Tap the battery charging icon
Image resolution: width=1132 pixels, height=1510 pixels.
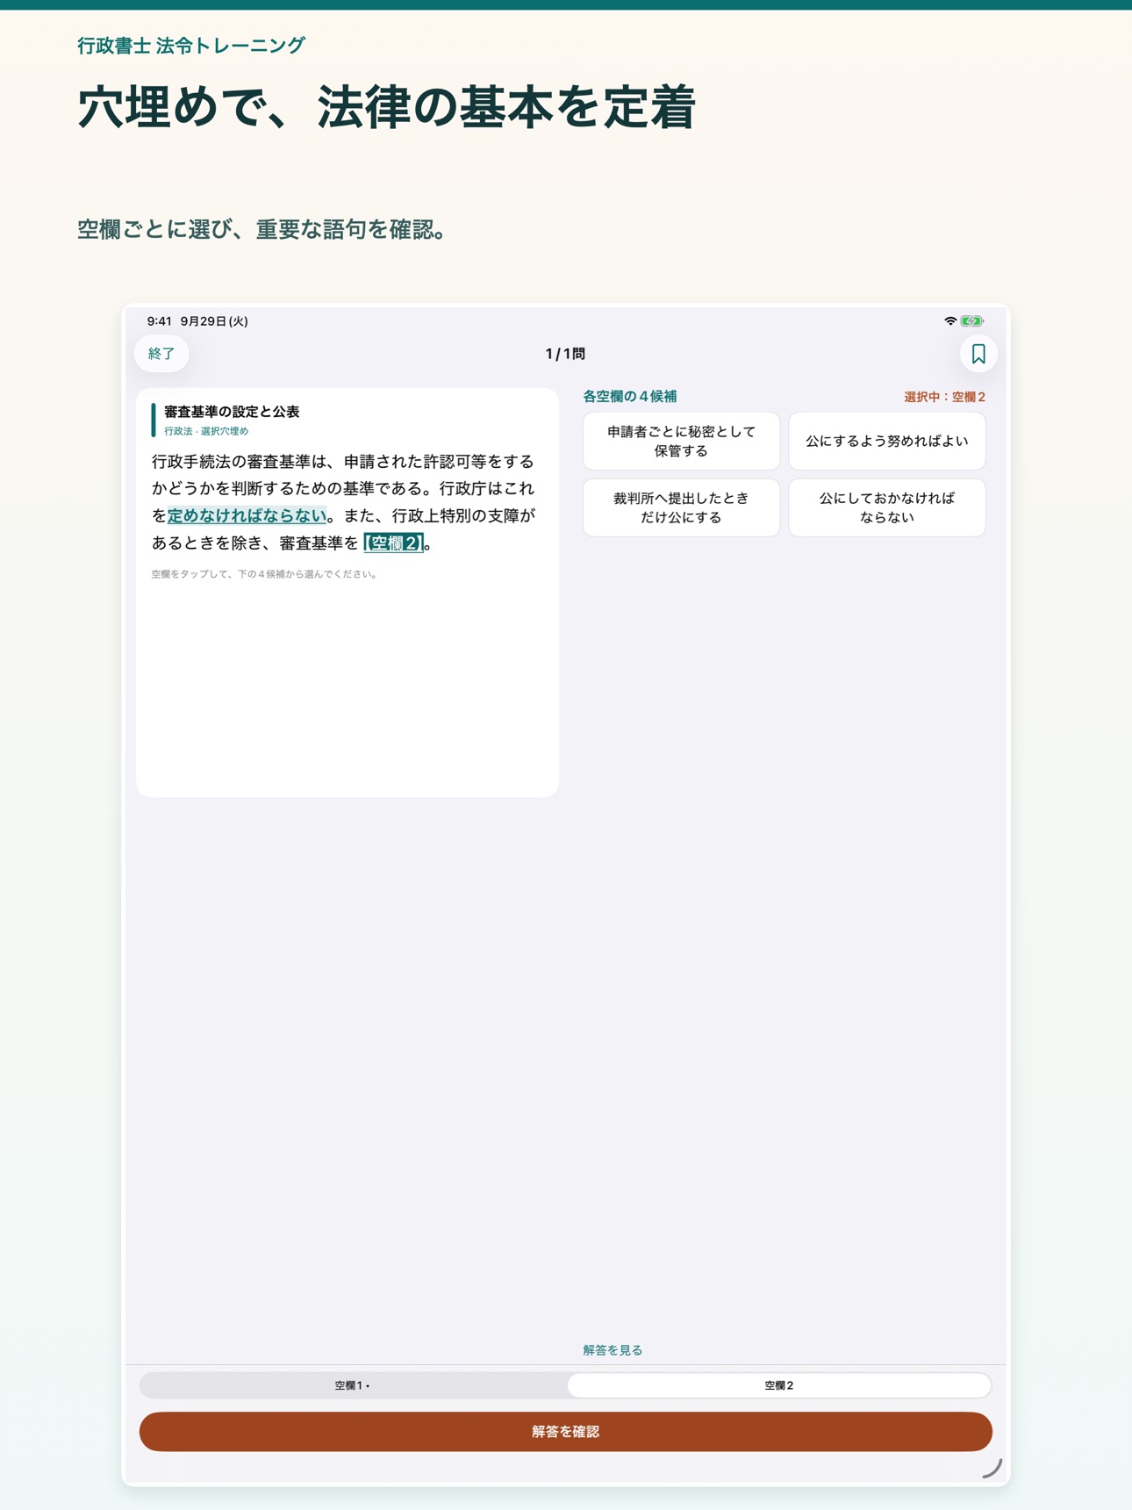click(971, 321)
